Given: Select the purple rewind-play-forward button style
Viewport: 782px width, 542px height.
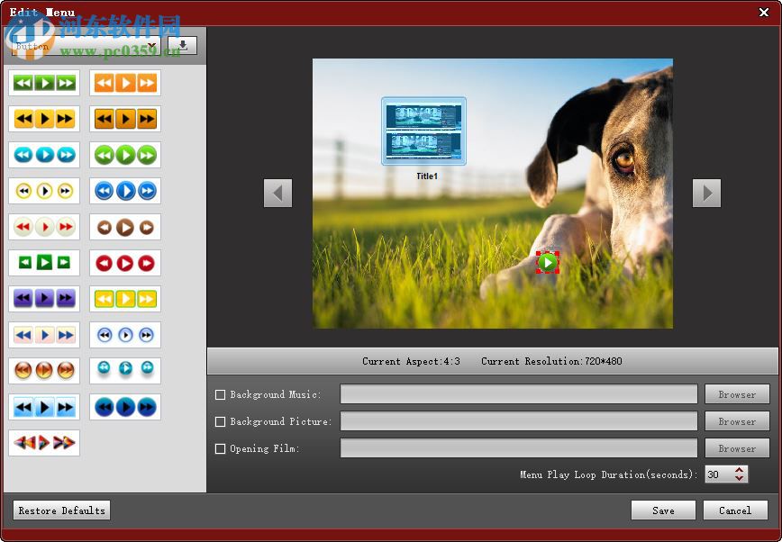Looking at the screenshot, I should [43, 298].
